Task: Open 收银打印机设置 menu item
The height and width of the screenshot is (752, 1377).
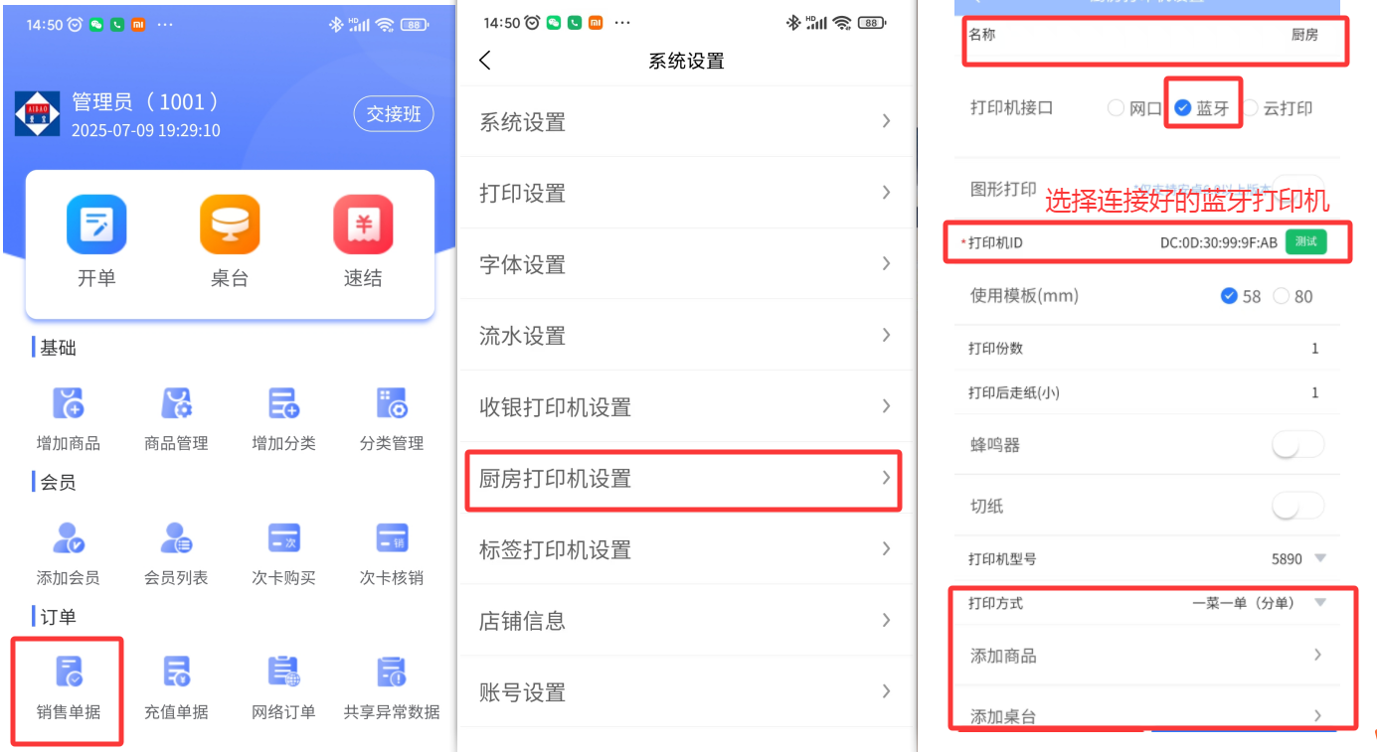Action: (x=683, y=407)
